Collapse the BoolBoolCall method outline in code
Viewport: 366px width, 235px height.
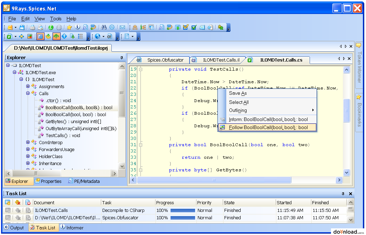[140, 145]
